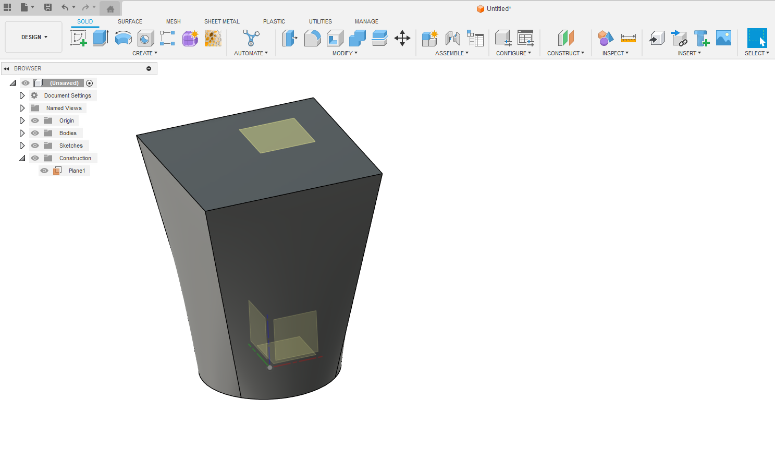Hide Plane1 with its eye icon
Screen dimensions: 775x459
click(44, 171)
